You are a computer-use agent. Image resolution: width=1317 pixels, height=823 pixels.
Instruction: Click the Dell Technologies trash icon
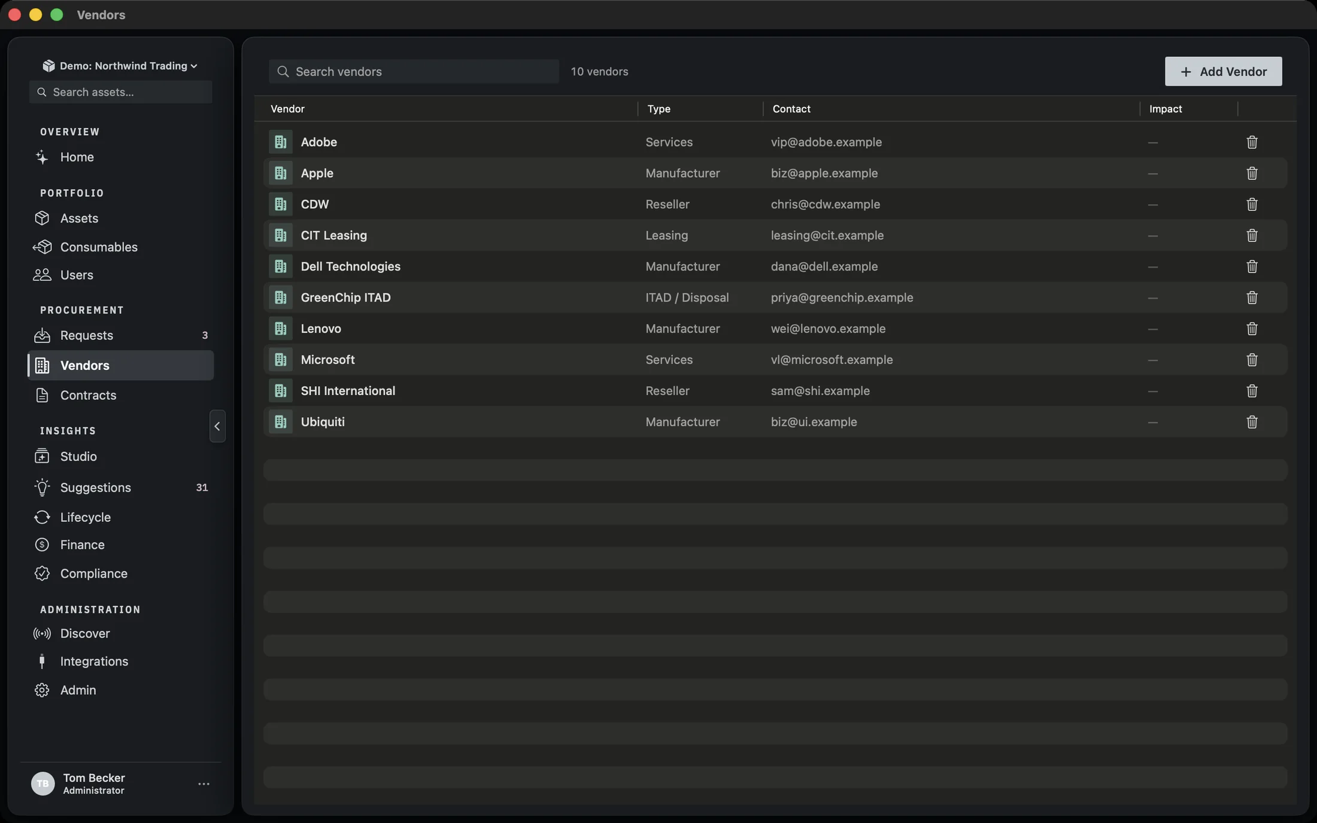pyautogui.click(x=1252, y=267)
